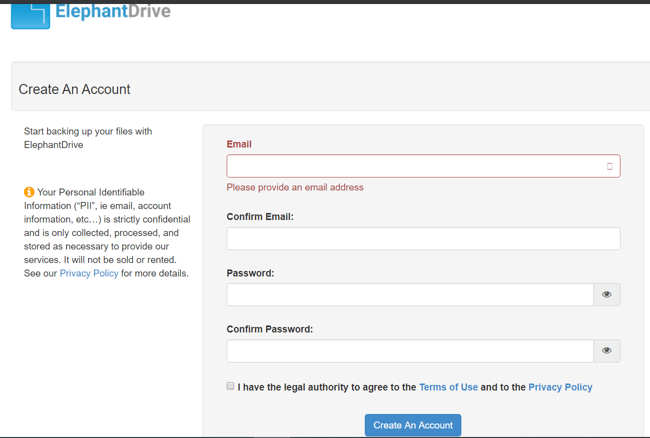Open the Terms of Use link

click(x=448, y=387)
